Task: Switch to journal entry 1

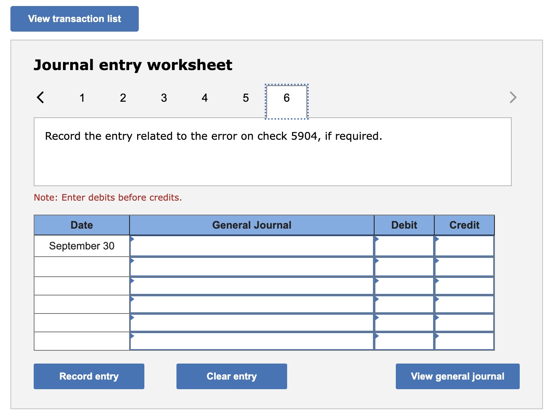Action: (82, 97)
